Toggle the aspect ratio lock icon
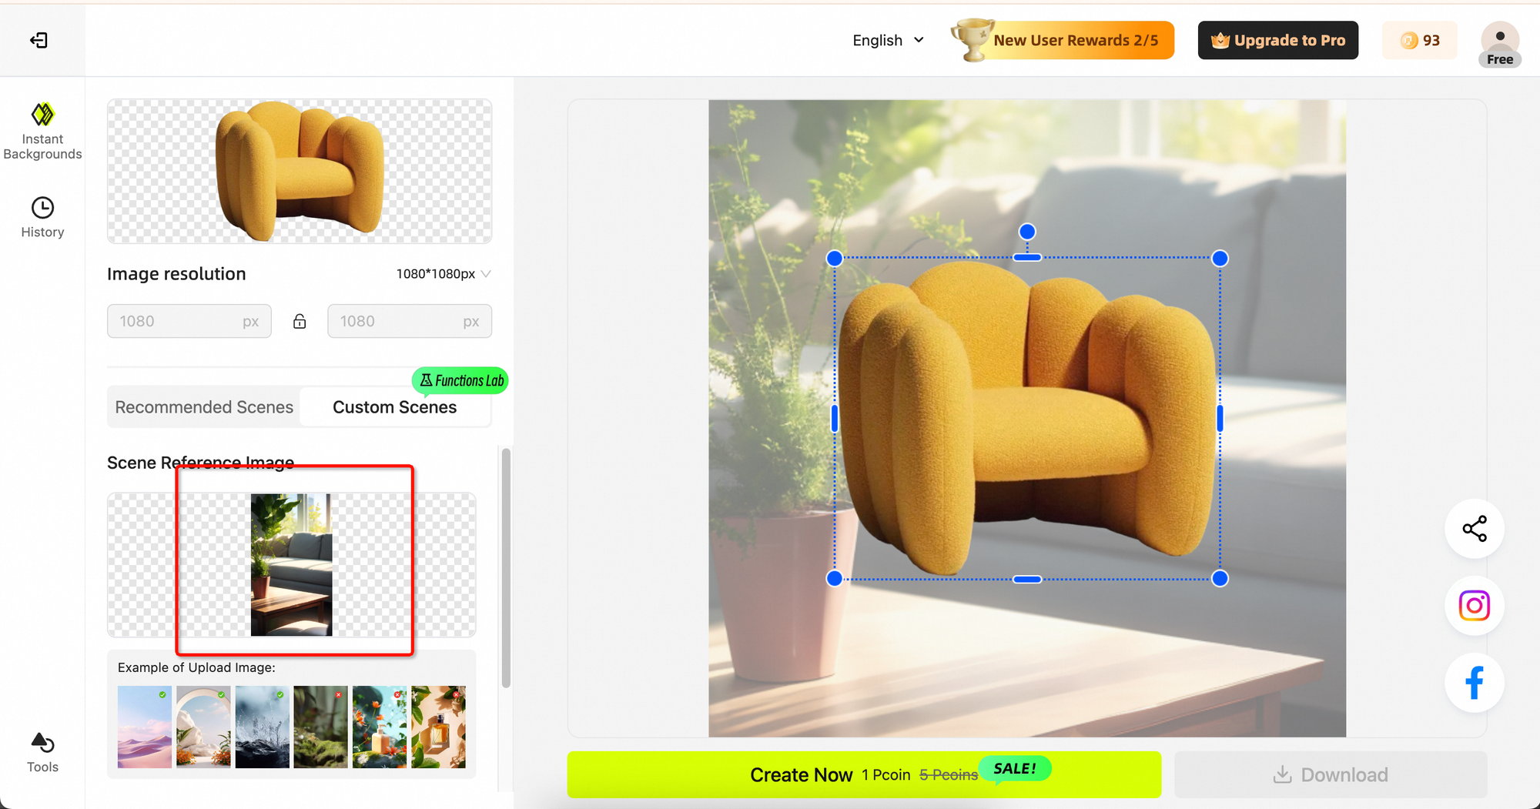The image size is (1540, 809). pos(300,322)
